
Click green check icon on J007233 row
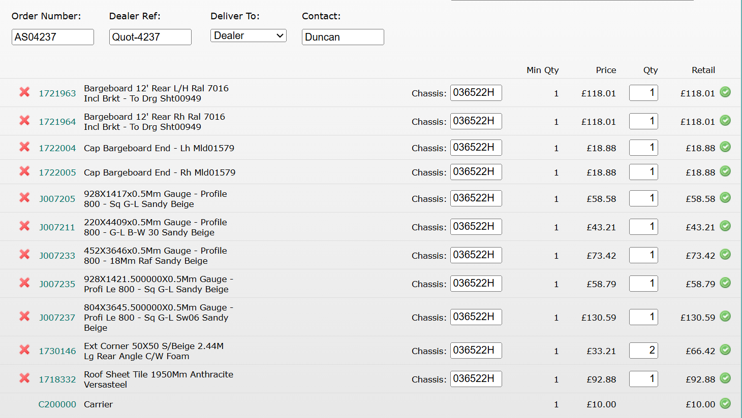pyautogui.click(x=725, y=255)
